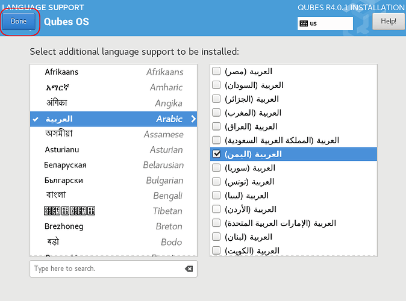This screenshot has width=406, height=301.
Task: Check the Arabic (Algeria) الجزائر checkbox
Action: click(216, 99)
